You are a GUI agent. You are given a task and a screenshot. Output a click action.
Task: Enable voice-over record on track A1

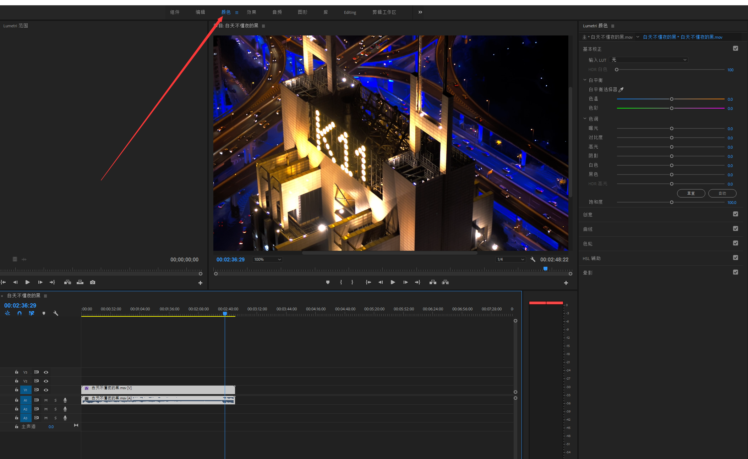pyautogui.click(x=65, y=400)
